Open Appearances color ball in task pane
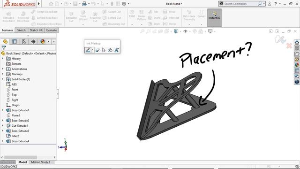Viewport: 300px width, 169px height. [297, 65]
